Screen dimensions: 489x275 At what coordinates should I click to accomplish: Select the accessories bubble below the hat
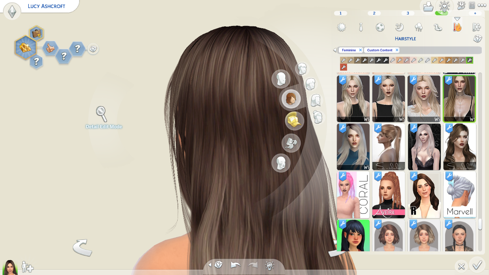(x=291, y=143)
